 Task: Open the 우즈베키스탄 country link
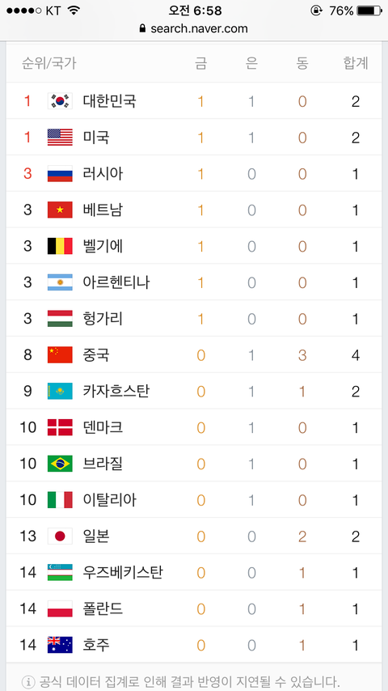pyautogui.click(x=123, y=572)
